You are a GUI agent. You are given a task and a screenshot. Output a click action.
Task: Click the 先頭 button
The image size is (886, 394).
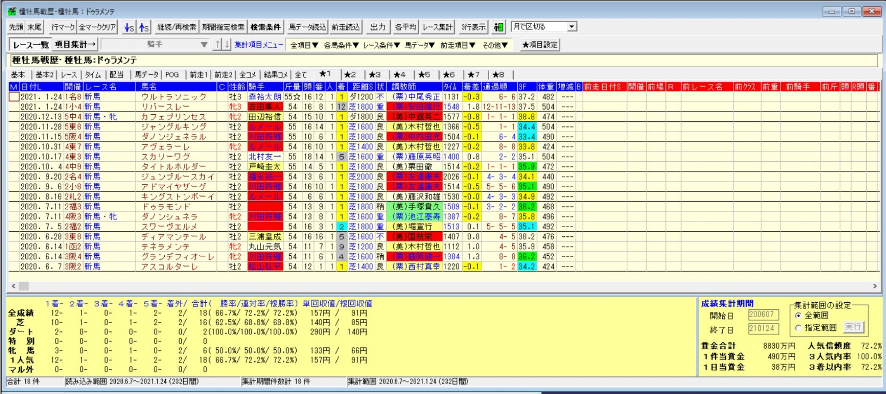(x=17, y=27)
